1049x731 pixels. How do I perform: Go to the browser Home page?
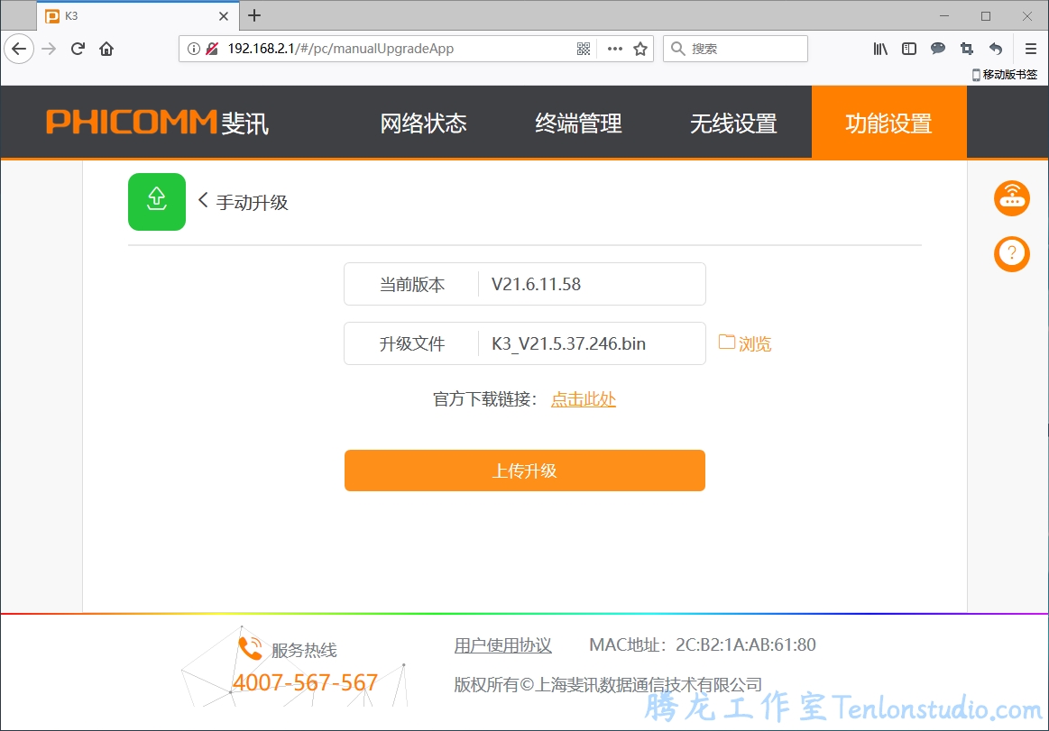tap(106, 48)
